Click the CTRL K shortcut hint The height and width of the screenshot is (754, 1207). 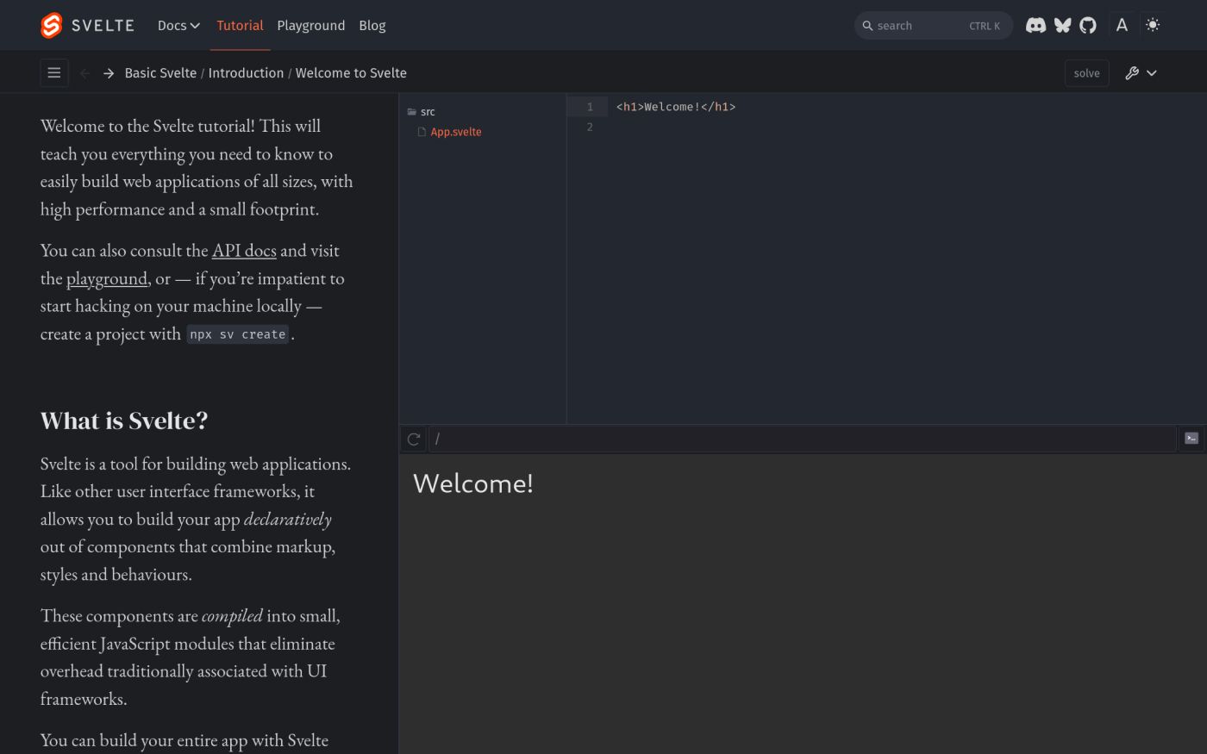985,26
